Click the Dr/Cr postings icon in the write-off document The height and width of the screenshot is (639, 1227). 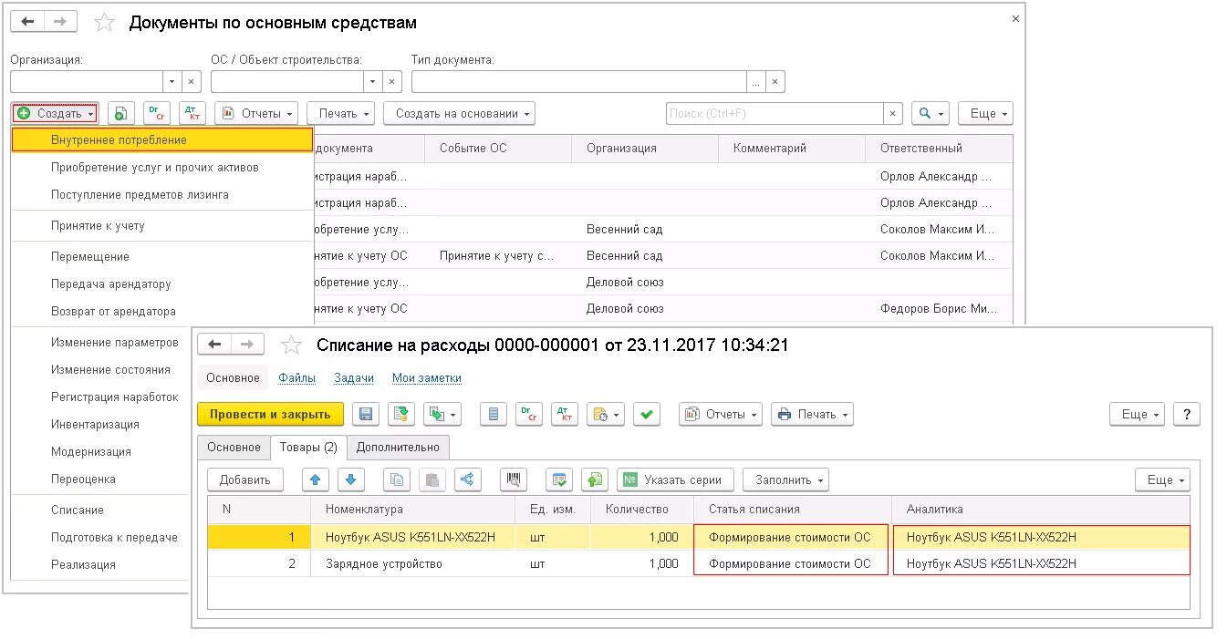529,414
